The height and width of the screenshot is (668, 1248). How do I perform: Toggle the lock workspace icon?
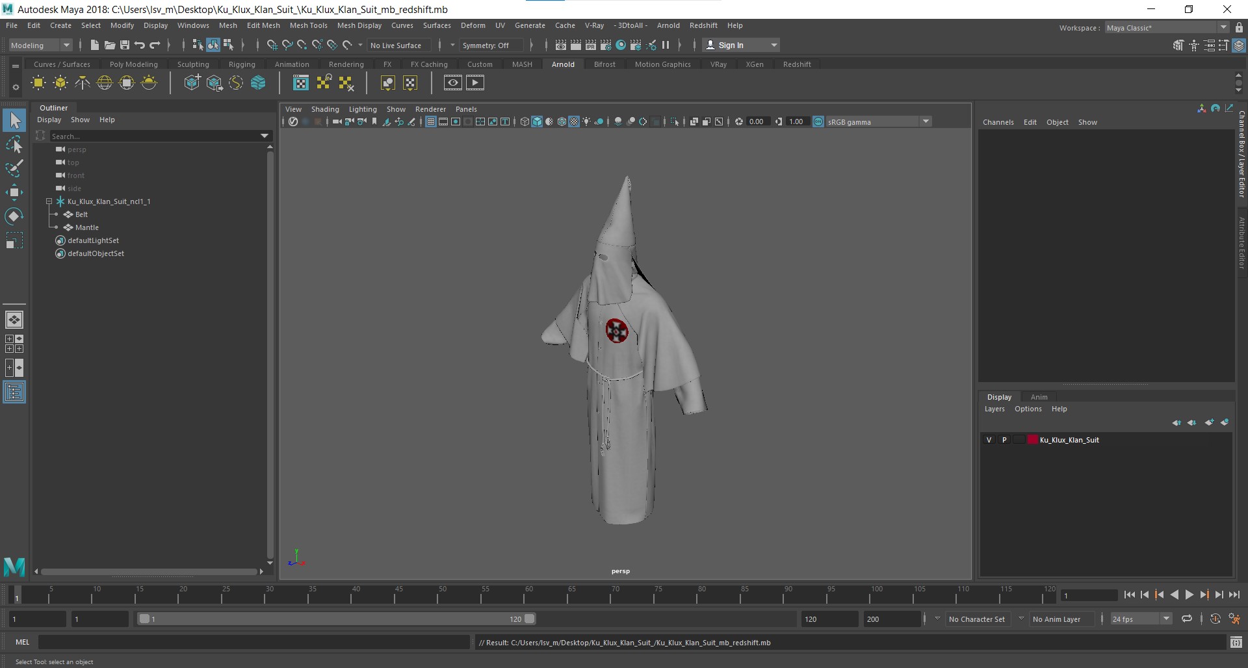(x=1239, y=27)
